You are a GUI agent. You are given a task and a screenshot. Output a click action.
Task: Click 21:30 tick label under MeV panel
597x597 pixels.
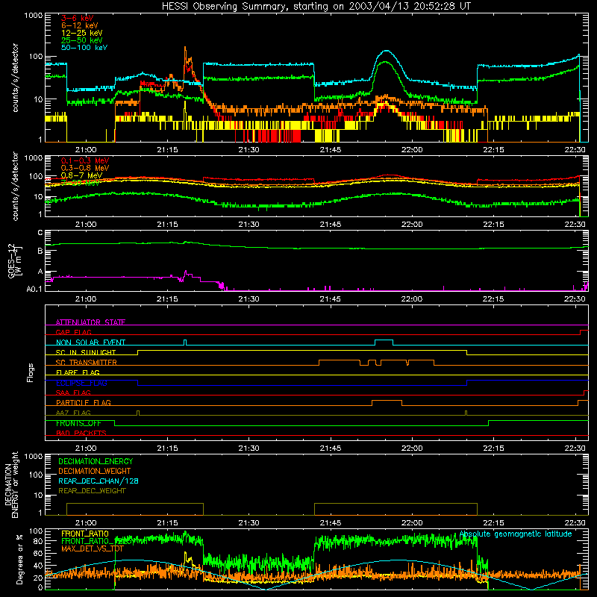[x=249, y=225]
